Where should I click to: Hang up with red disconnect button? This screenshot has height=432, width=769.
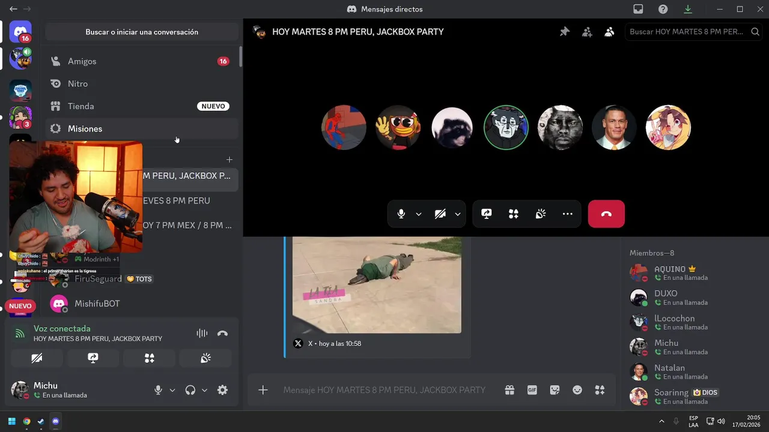pyautogui.click(x=606, y=214)
